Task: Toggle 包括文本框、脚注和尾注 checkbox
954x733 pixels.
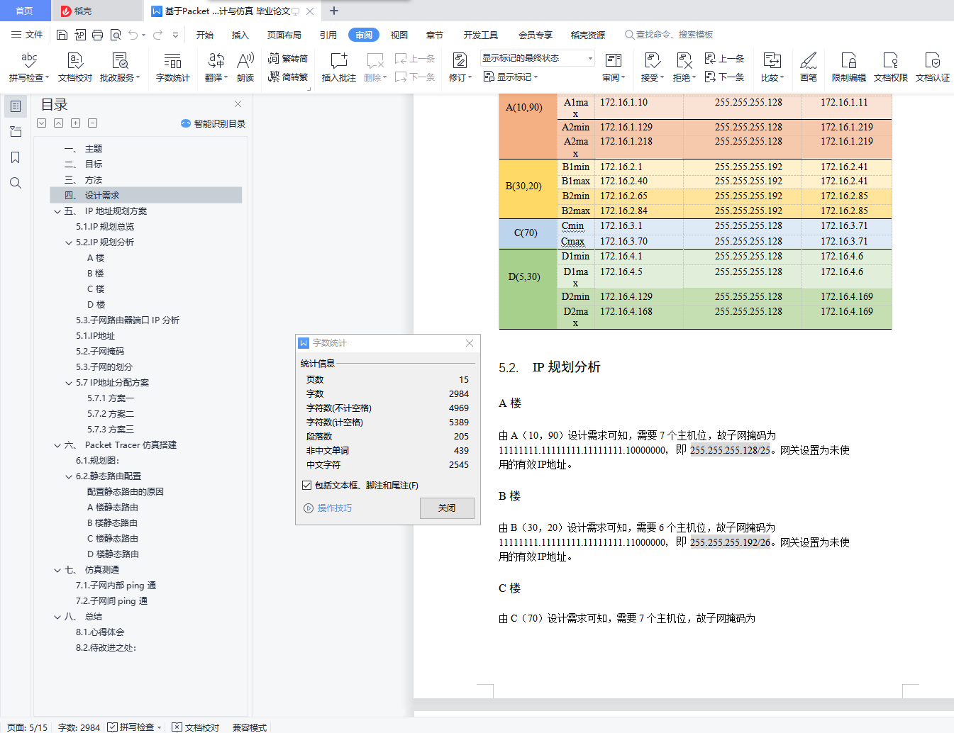Action: pyautogui.click(x=306, y=486)
